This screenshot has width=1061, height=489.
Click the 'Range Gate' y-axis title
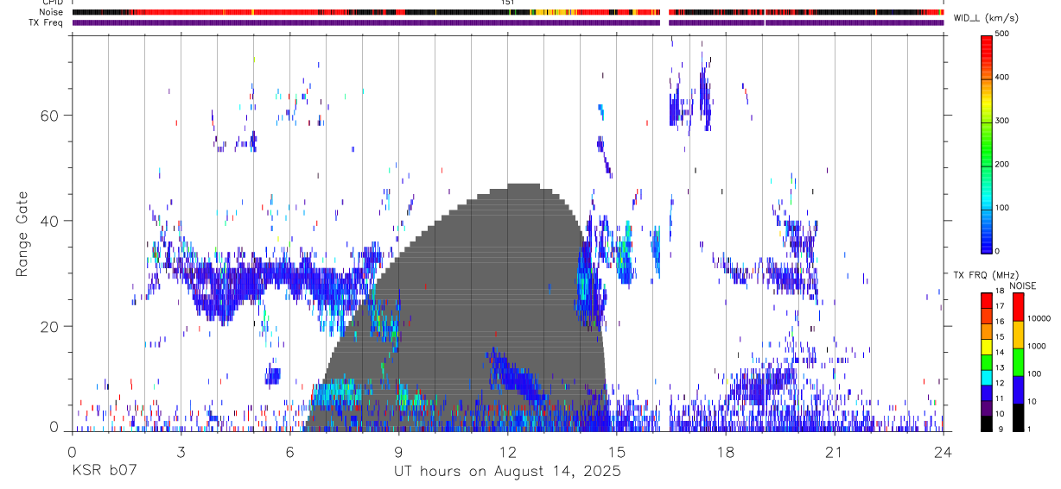click(x=23, y=235)
